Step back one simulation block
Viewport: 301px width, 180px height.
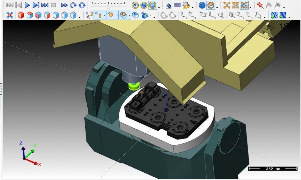19,5
